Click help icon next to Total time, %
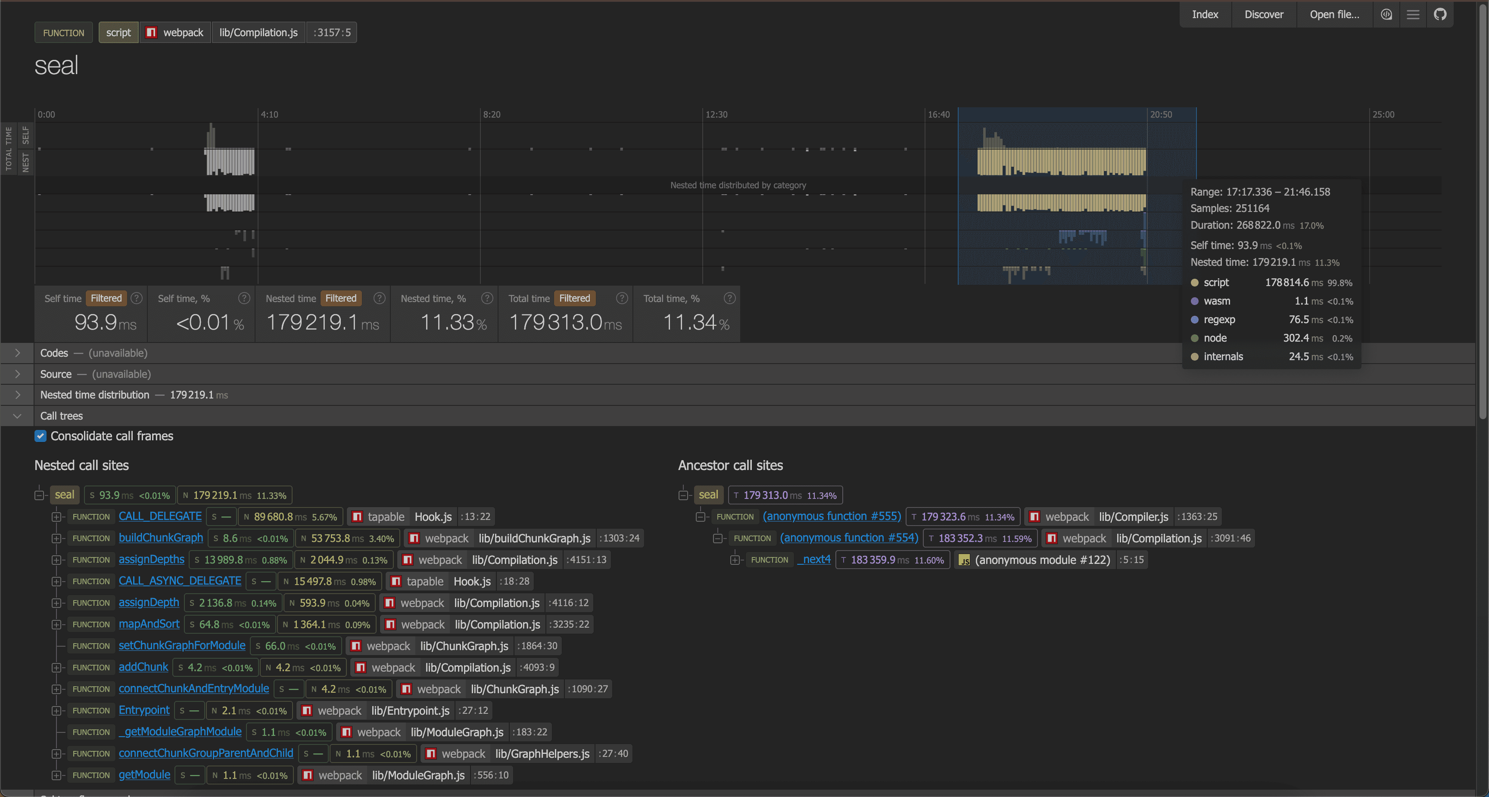This screenshot has height=797, width=1489. coord(729,298)
